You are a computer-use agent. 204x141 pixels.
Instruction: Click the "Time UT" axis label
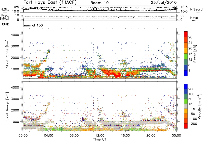pyautogui.click(x=100, y=139)
